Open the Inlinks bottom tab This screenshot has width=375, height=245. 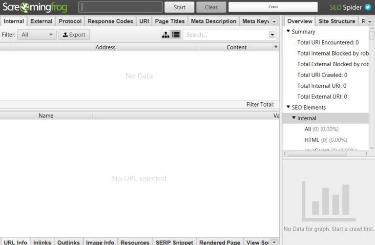[42, 242]
